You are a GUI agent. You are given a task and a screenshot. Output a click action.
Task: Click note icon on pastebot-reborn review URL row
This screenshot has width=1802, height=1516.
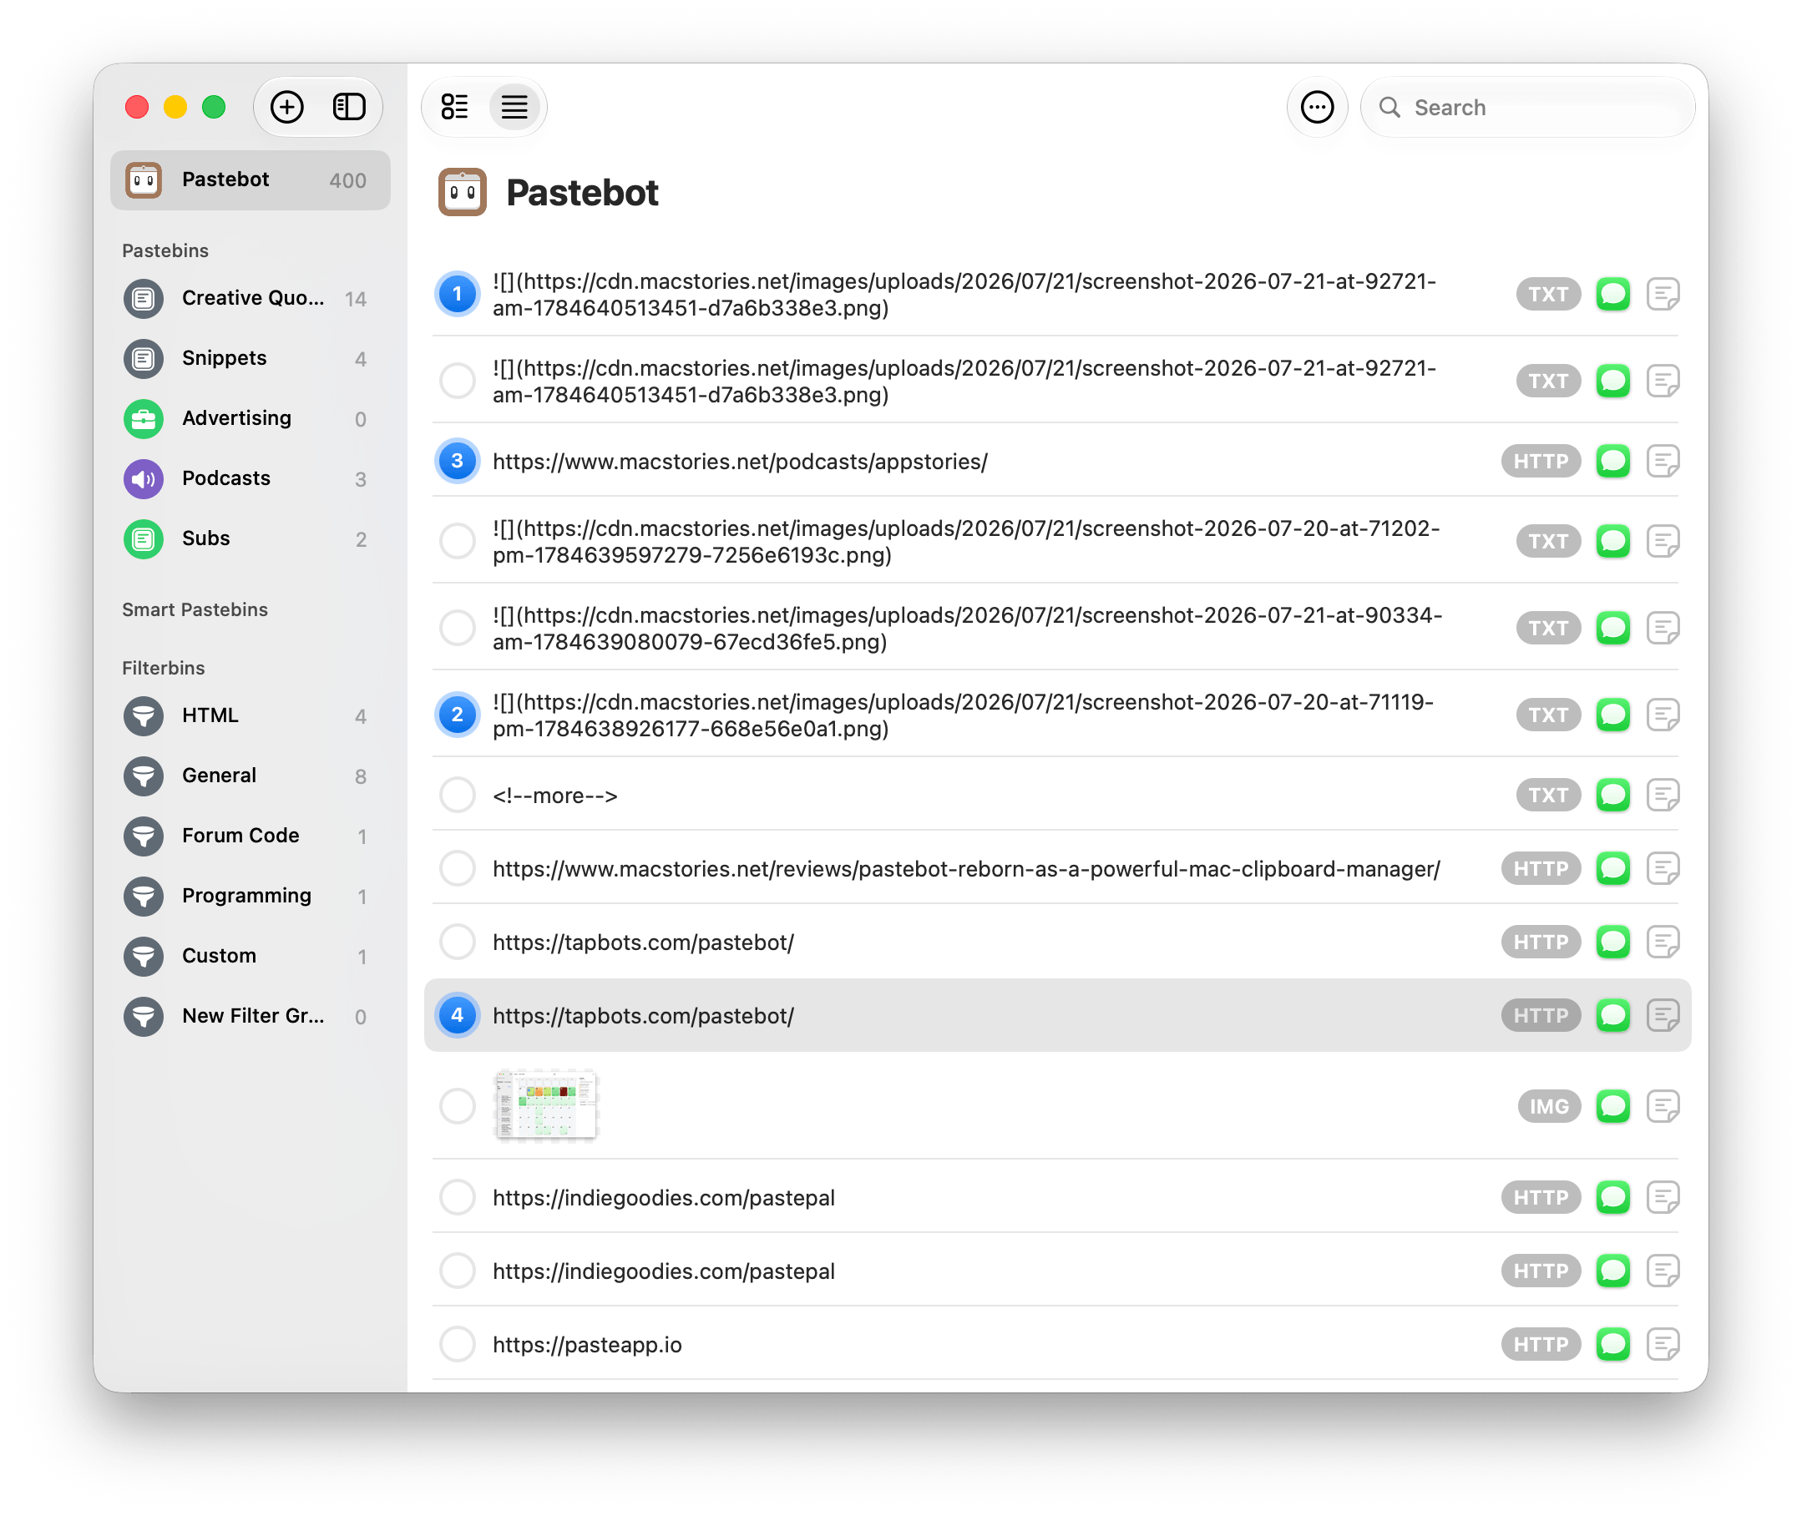(1663, 869)
